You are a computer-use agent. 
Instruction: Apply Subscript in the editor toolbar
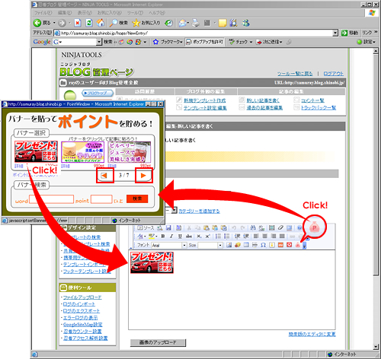(199, 237)
